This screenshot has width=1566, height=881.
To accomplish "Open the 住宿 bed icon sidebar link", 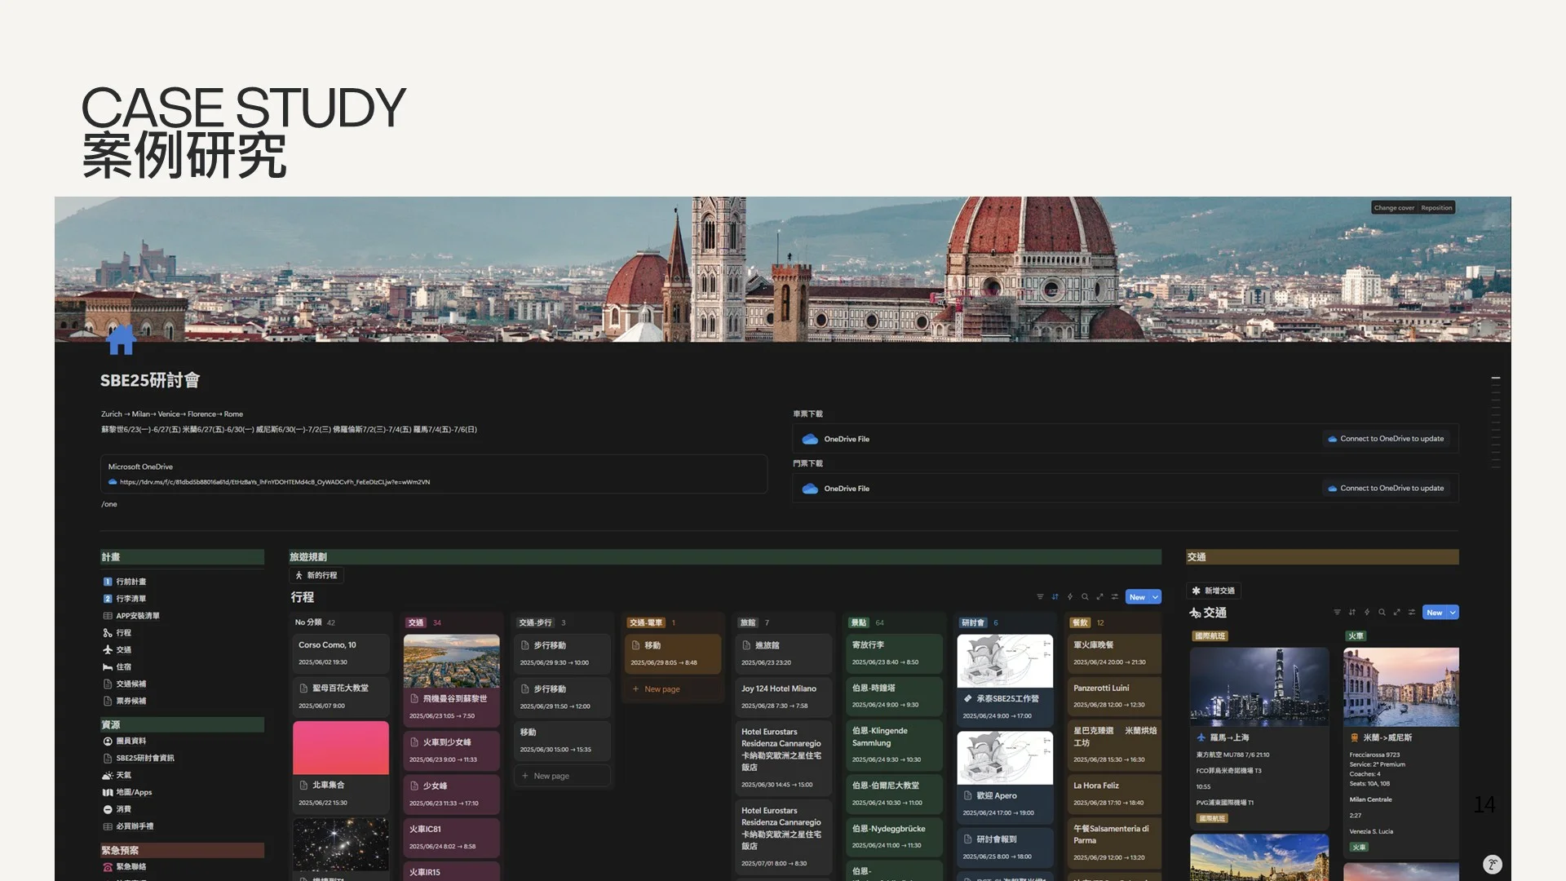I will click(123, 667).
